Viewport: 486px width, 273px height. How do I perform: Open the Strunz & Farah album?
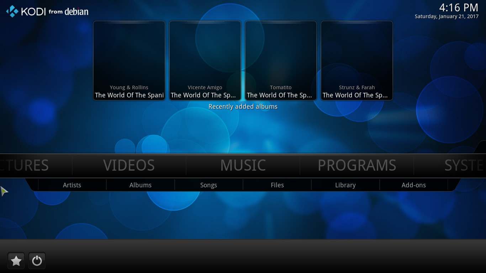pos(357,60)
